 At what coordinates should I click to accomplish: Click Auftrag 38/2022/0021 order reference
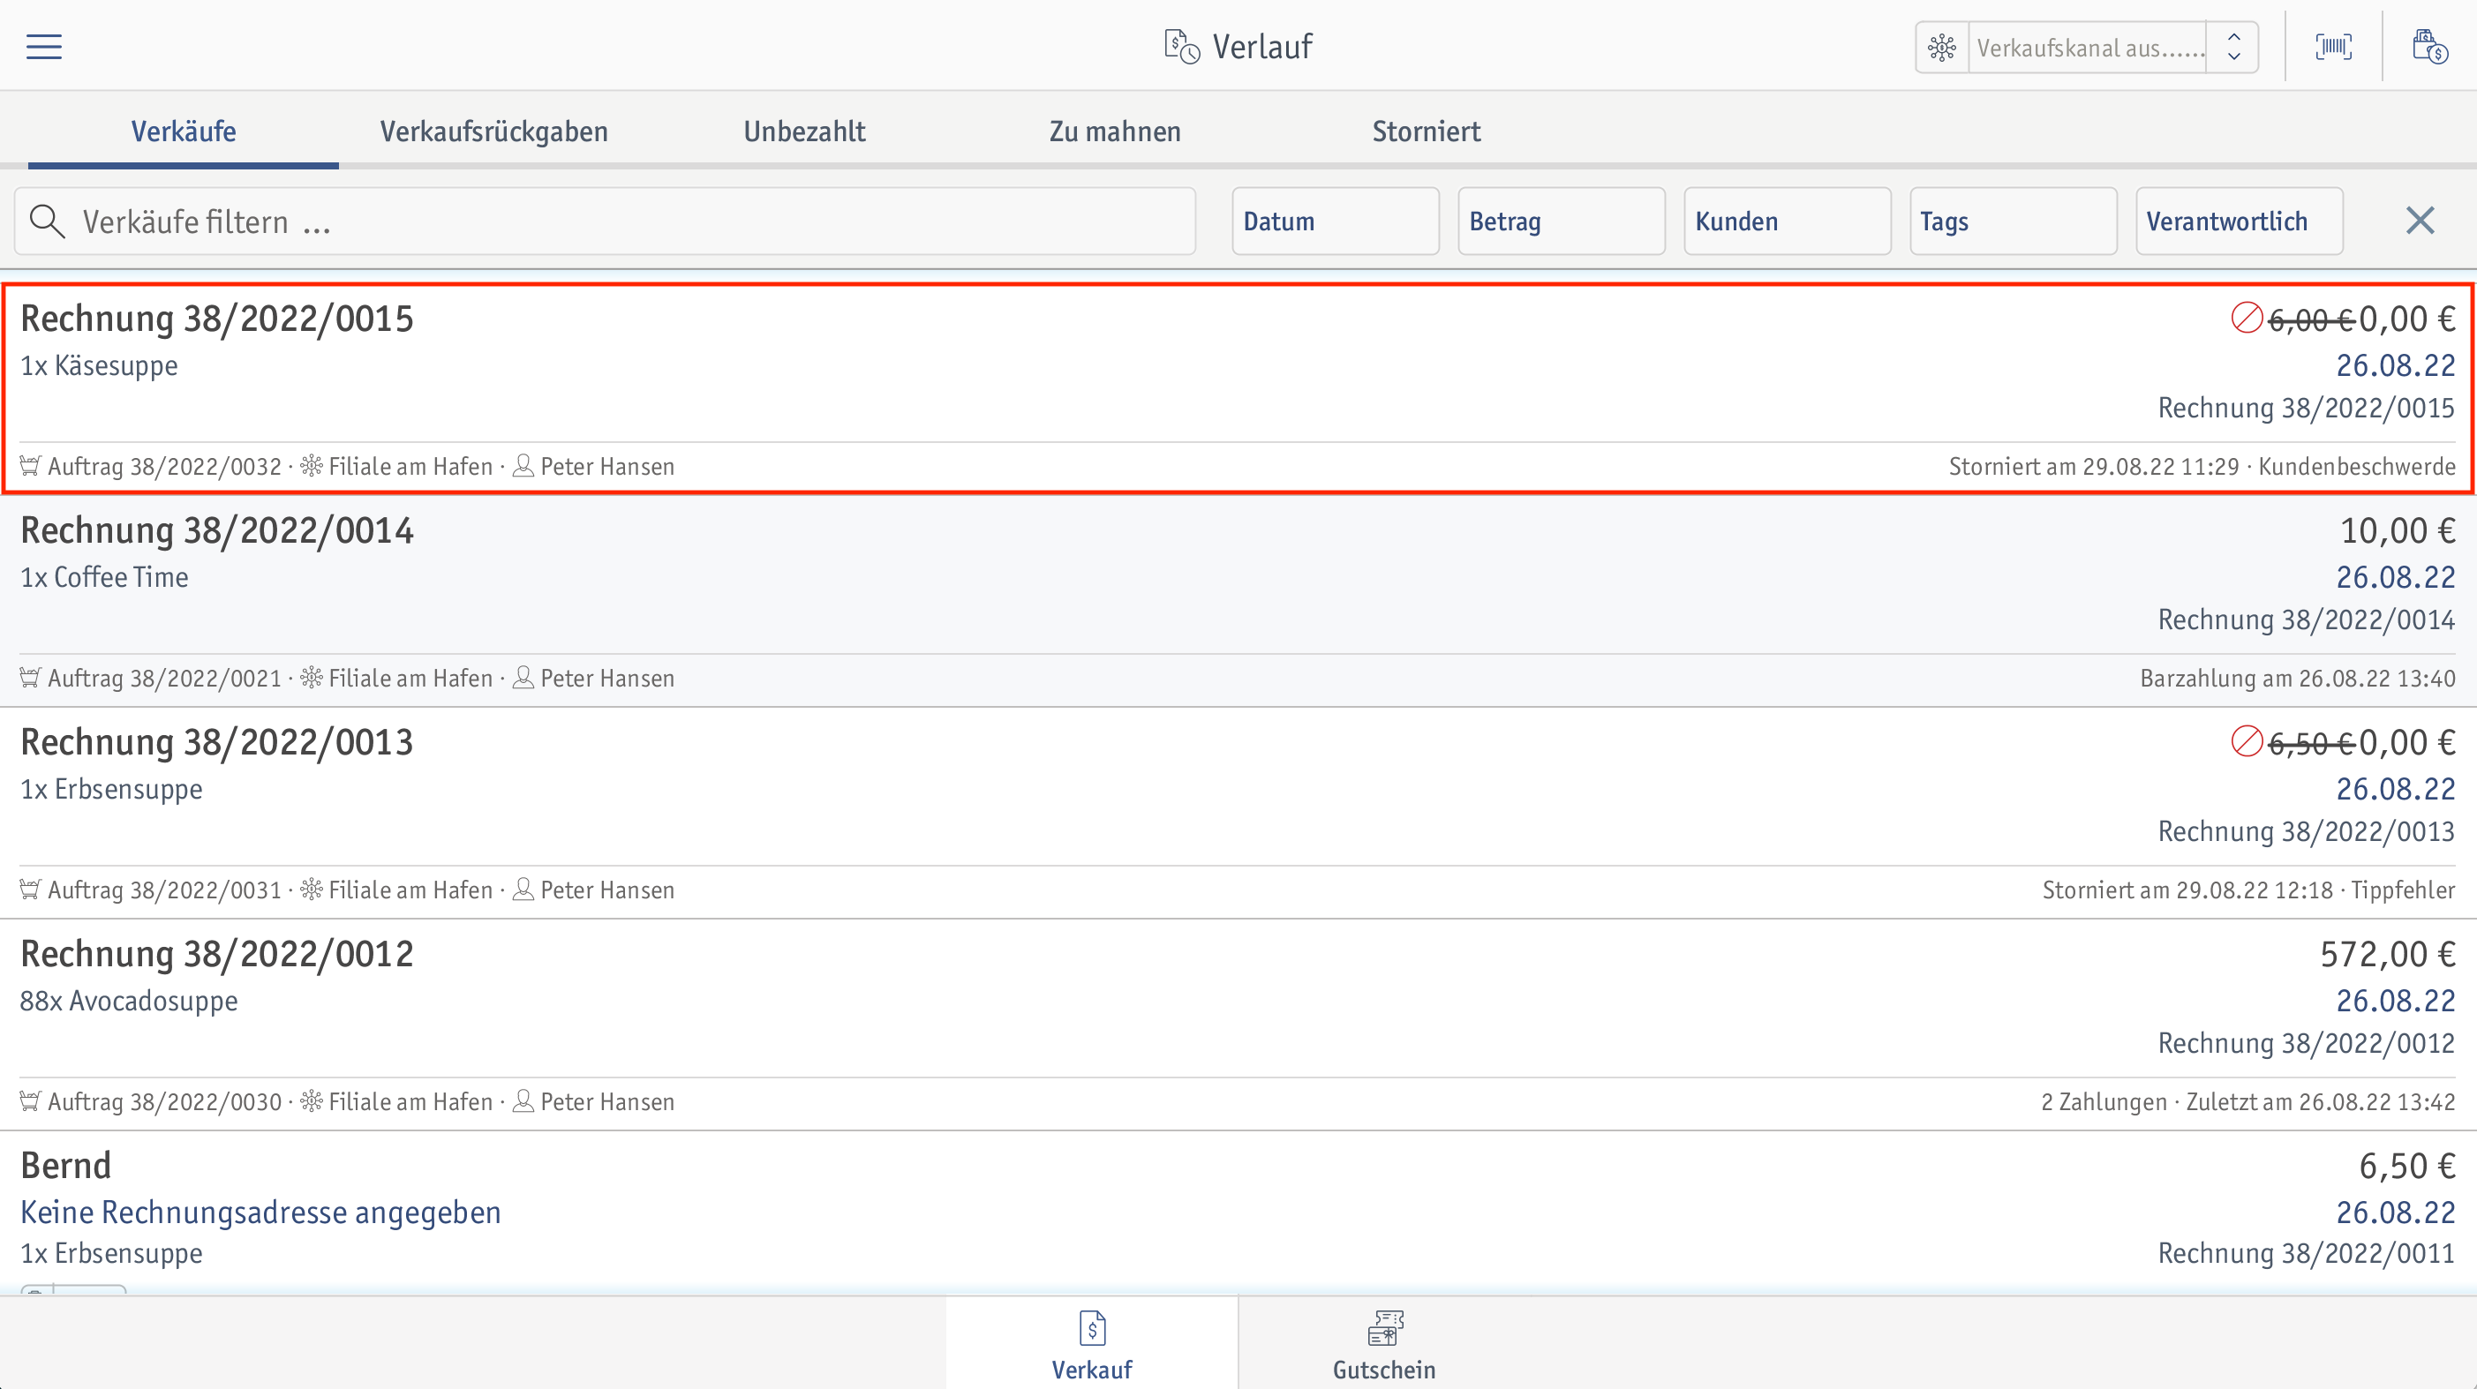(x=164, y=679)
